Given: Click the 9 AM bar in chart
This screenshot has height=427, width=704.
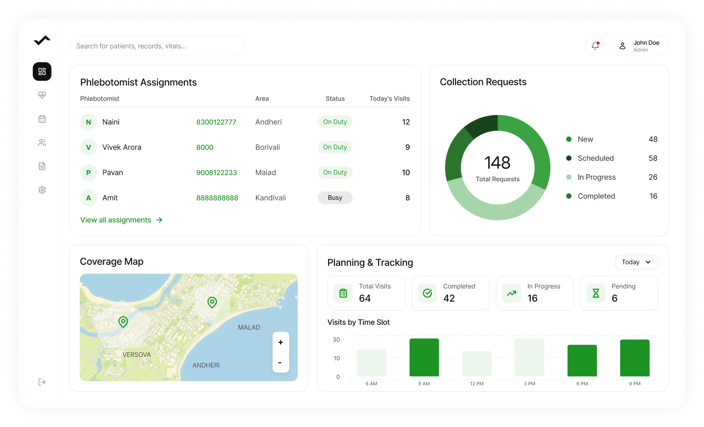Looking at the screenshot, I should [x=424, y=358].
